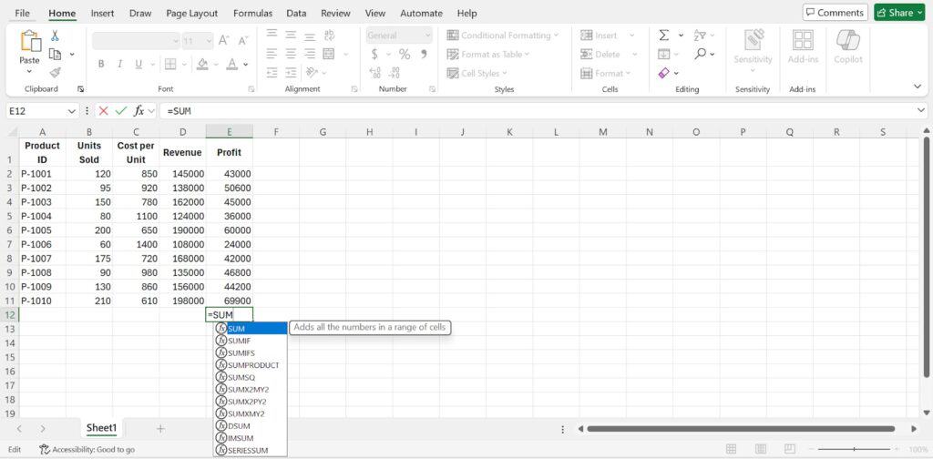933x459 pixels.
Task: Click the Fill Color bucket icon
Action: point(203,64)
